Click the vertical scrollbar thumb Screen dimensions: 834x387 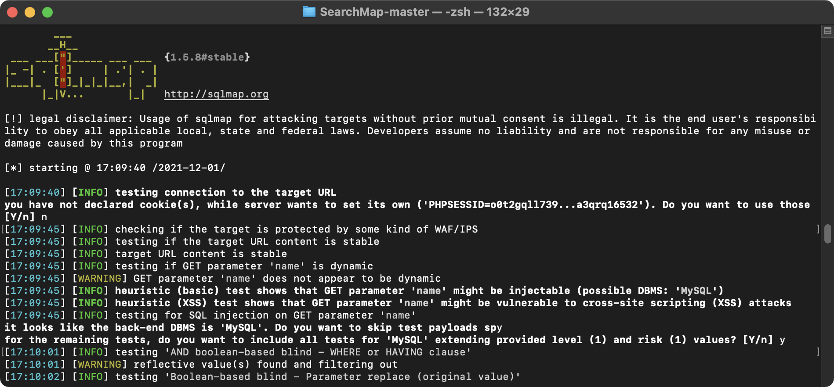(827, 233)
